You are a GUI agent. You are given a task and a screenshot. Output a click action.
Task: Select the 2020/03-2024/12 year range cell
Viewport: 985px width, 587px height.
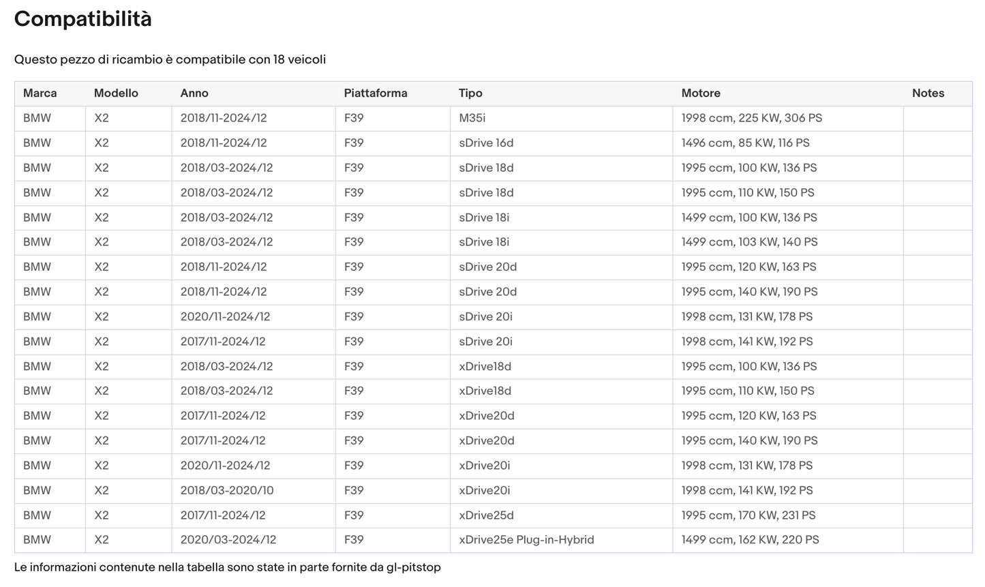click(228, 540)
